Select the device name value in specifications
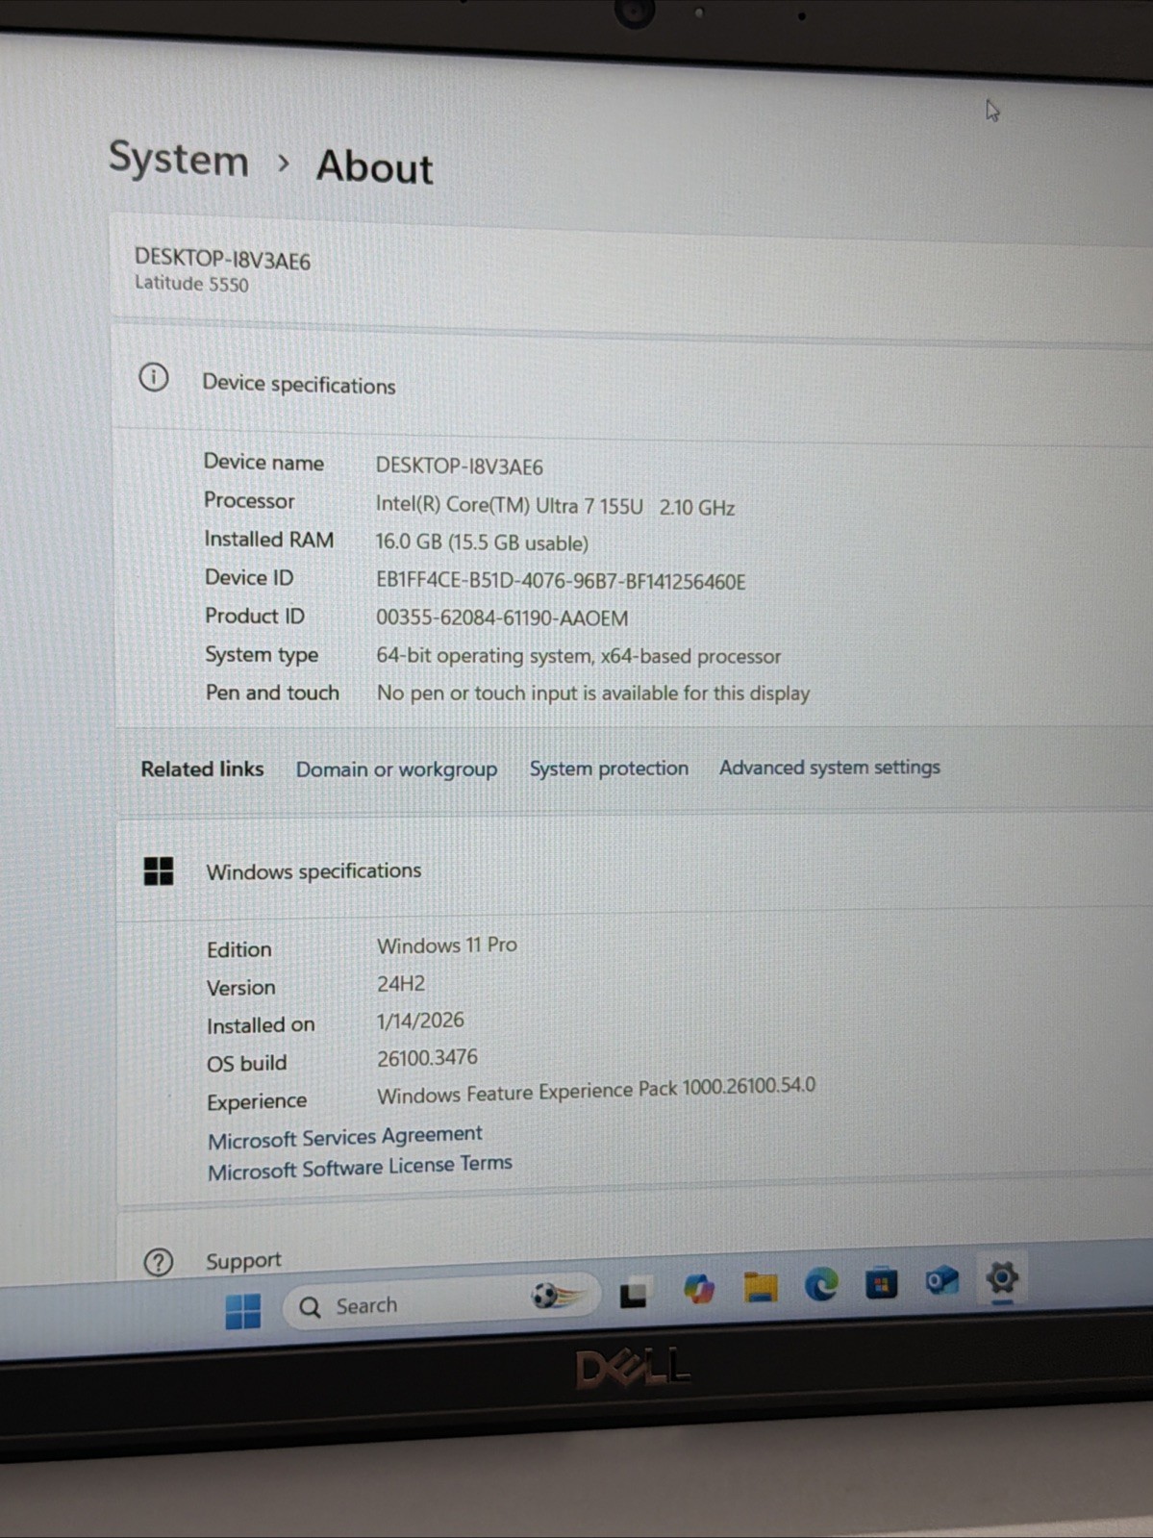Viewport: 1153px width, 1538px height. point(460,466)
